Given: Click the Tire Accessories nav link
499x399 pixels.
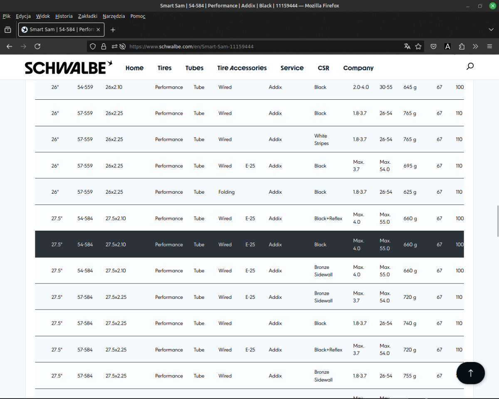Looking at the screenshot, I should (242, 68).
